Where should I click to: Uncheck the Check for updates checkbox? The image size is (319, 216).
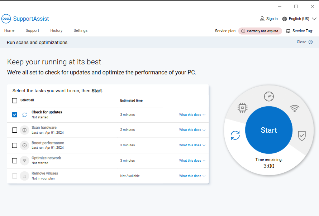15,115
